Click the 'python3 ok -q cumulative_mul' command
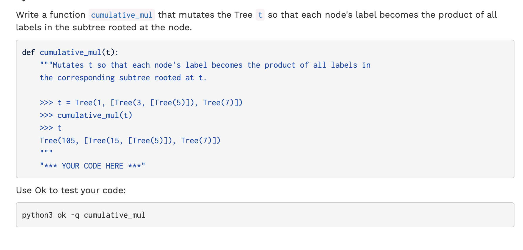 pos(84,215)
